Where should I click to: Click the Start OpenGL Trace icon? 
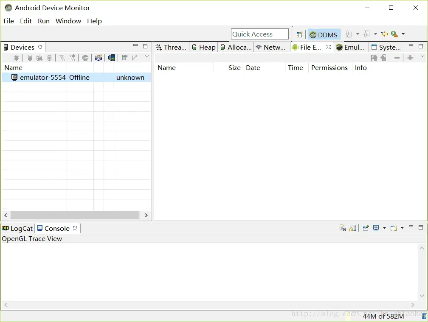tap(134, 58)
